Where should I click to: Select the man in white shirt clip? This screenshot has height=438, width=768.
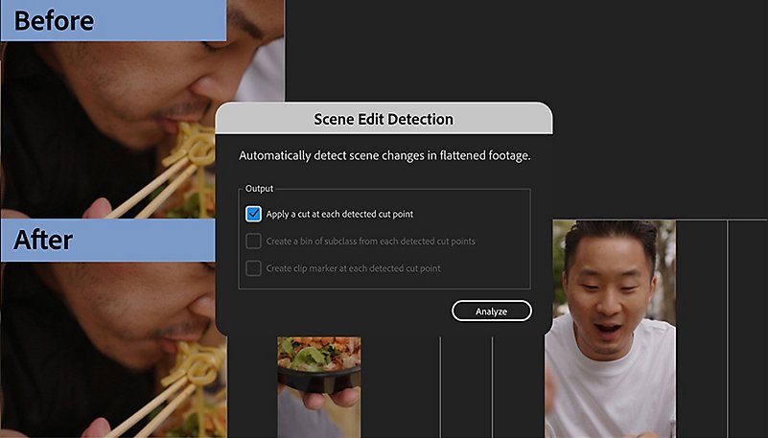click(x=611, y=329)
